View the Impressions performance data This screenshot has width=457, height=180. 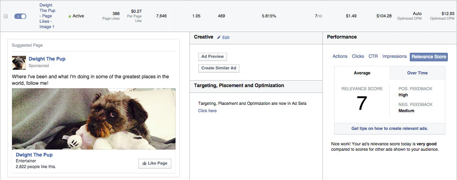click(x=394, y=56)
